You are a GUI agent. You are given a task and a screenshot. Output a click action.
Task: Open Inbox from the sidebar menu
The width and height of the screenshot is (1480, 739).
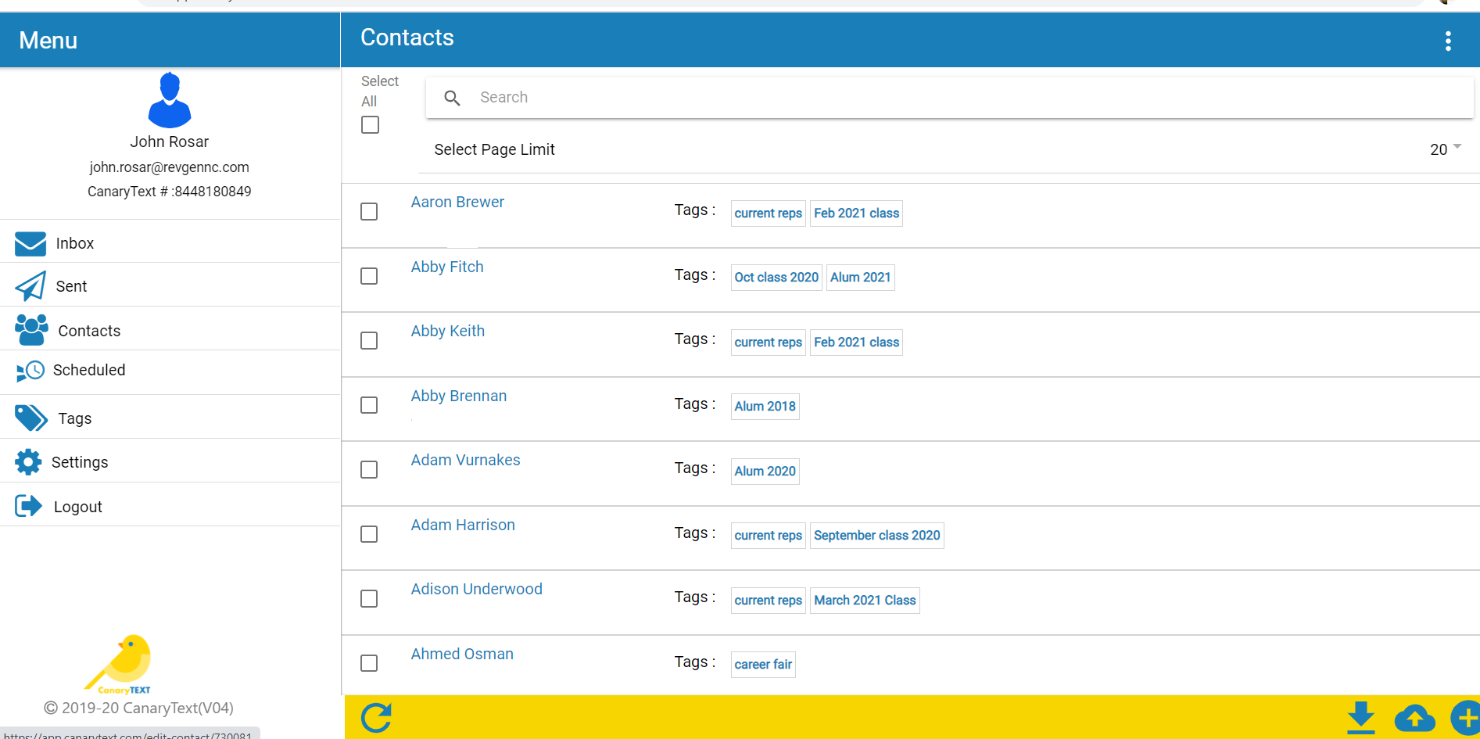tap(74, 243)
